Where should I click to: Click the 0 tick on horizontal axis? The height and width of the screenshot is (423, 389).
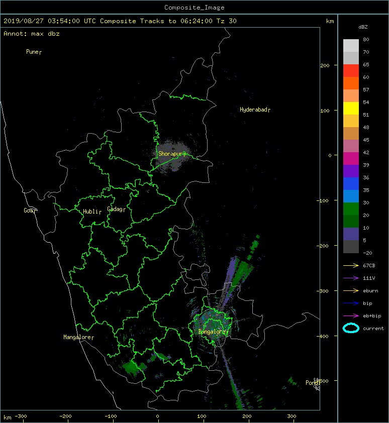tap(158, 416)
